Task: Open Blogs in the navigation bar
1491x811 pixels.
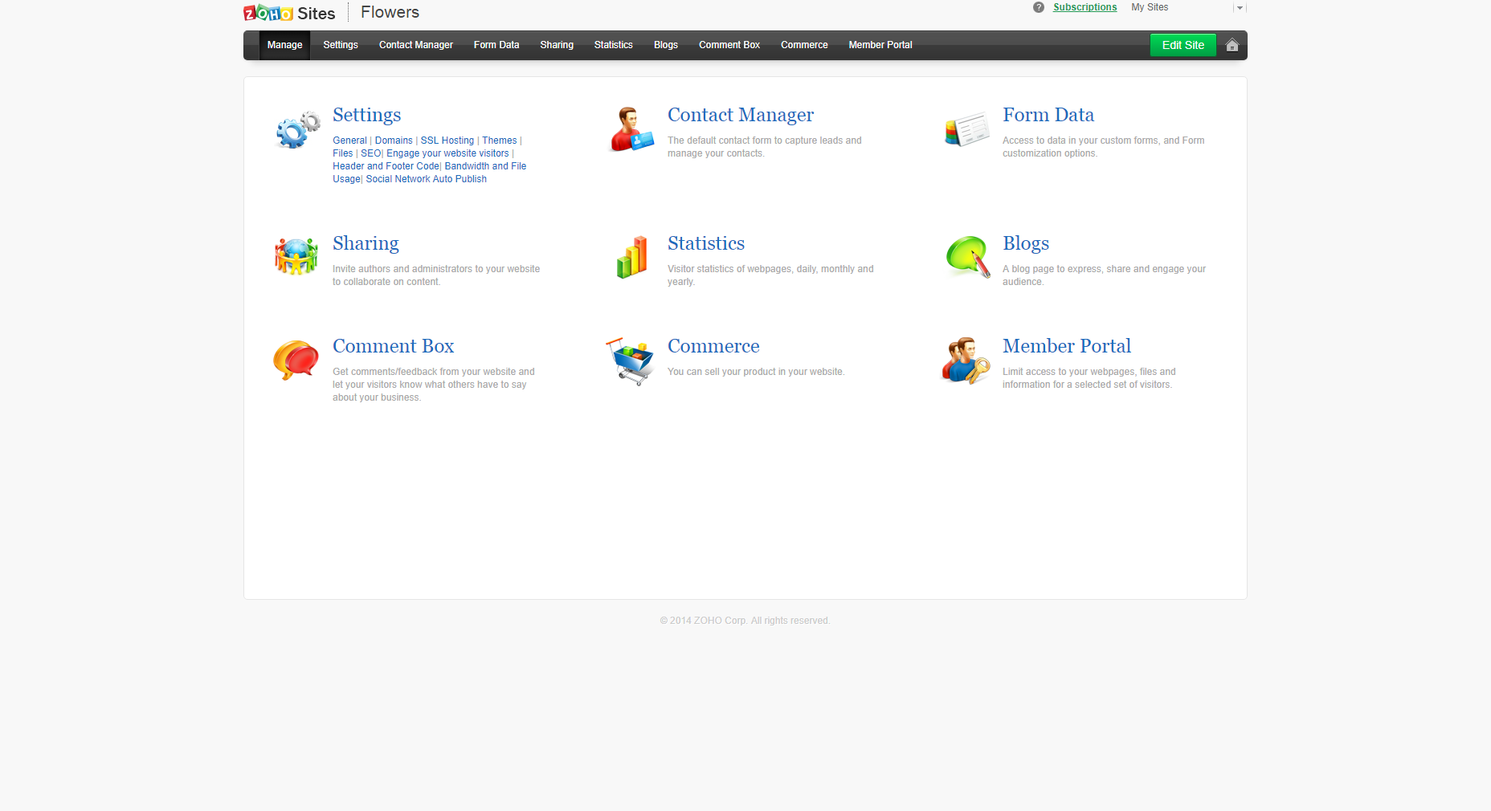Action: click(666, 45)
